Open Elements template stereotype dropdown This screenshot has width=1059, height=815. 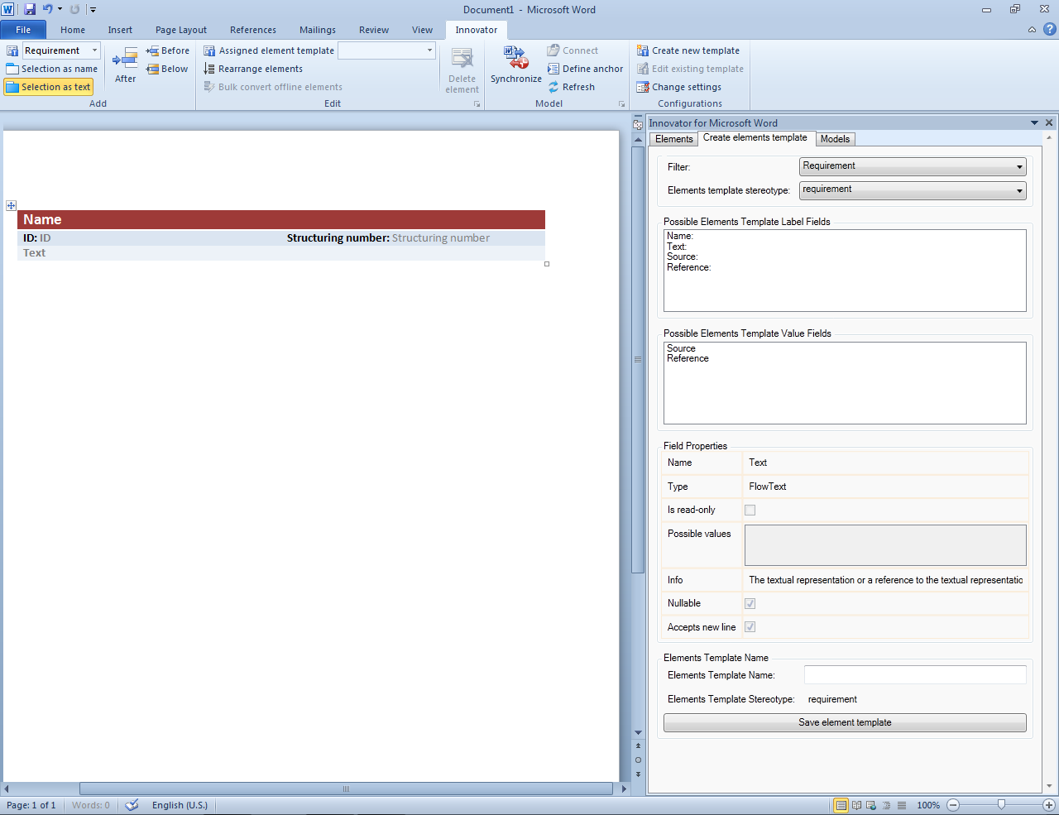[x=913, y=190]
